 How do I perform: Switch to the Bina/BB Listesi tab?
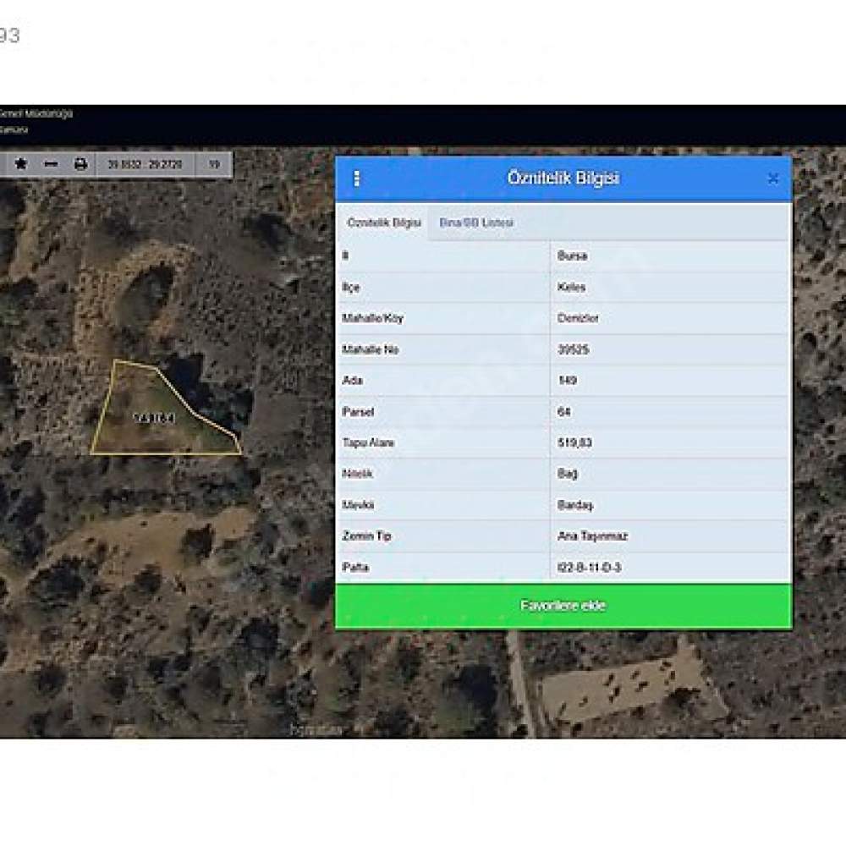point(475,222)
